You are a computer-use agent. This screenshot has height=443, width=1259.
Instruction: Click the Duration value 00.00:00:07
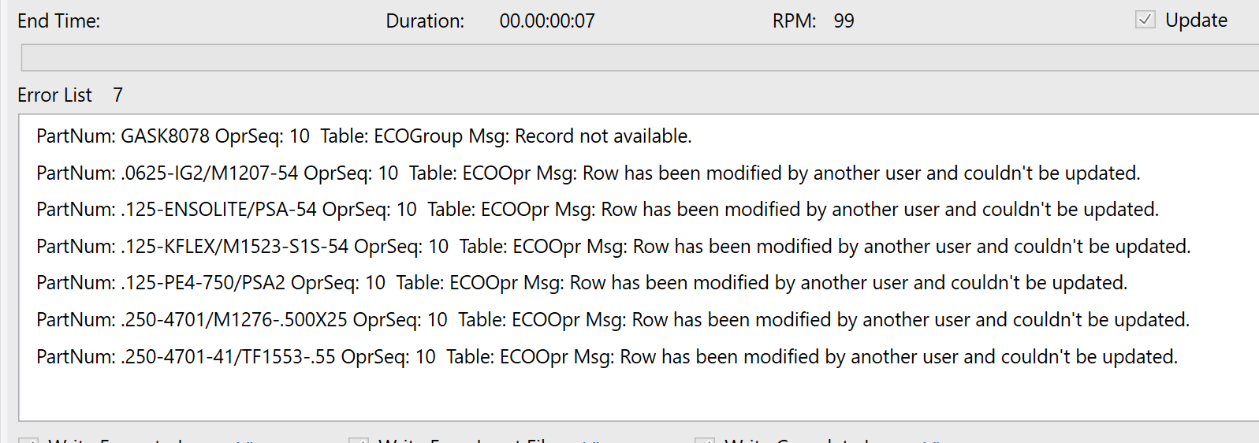tap(547, 21)
